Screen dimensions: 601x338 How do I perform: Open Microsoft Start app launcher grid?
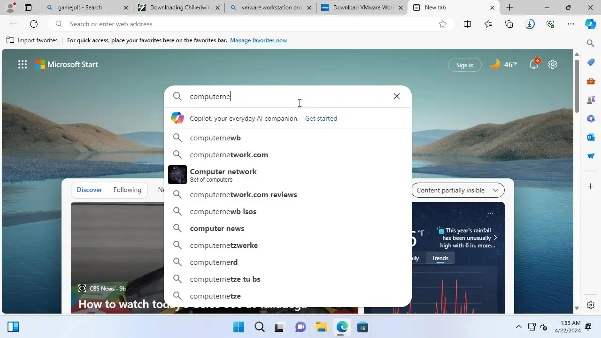click(x=22, y=65)
